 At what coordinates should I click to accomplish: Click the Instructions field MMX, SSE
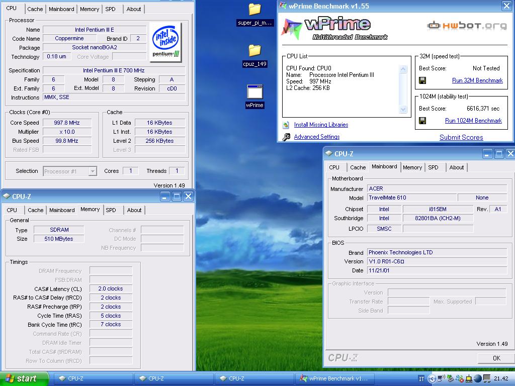(114, 97)
